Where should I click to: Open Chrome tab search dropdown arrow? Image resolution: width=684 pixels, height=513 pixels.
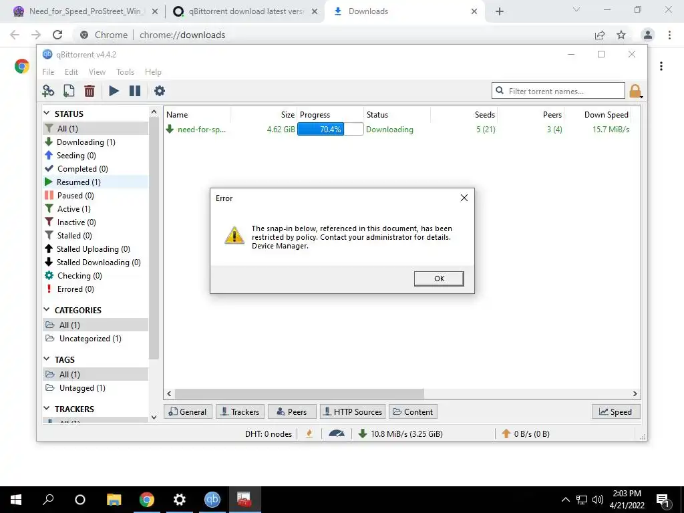point(576,9)
